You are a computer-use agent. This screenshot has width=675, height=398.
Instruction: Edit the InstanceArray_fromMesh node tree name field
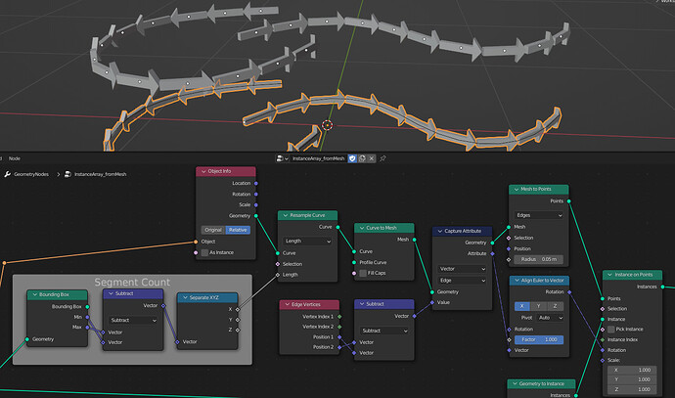coord(319,158)
